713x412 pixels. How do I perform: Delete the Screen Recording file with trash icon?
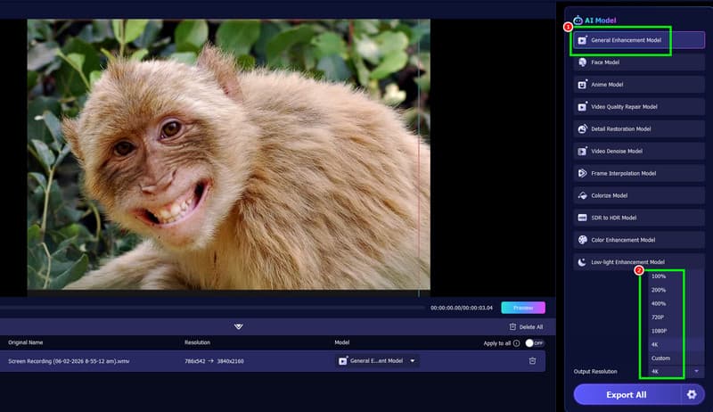tap(532, 361)
